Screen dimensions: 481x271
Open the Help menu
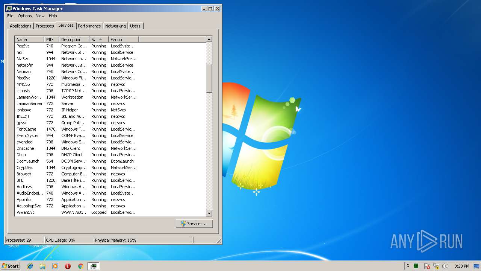[53, 16]
